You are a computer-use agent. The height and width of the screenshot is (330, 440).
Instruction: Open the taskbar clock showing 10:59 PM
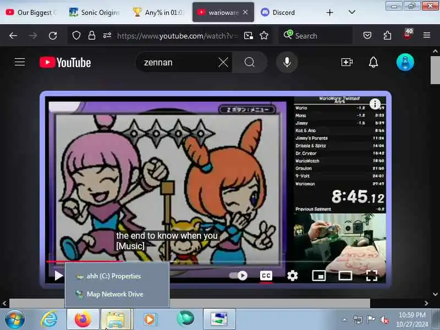pyautogui.click(x=412, y=320)
